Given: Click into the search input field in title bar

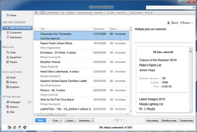Looking at the screenshot, I should pos(169,8).
